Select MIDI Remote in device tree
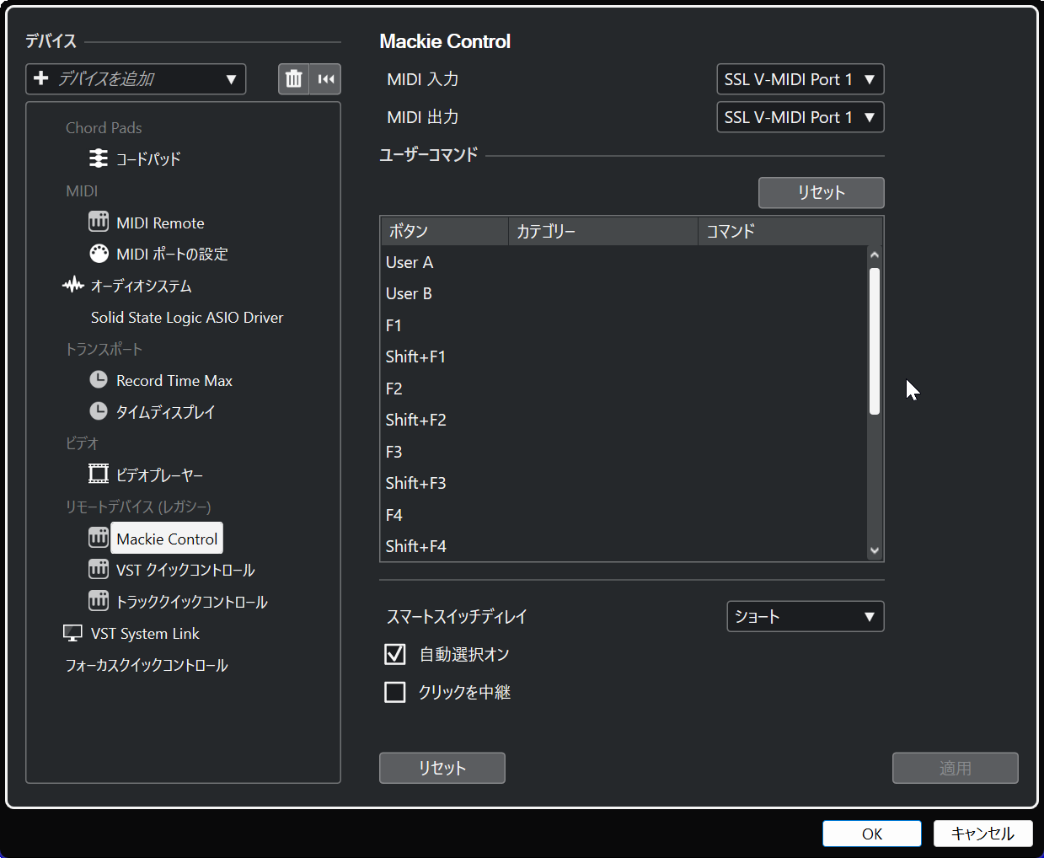This screenshot has width=1044, height=858. pos(160,223)
